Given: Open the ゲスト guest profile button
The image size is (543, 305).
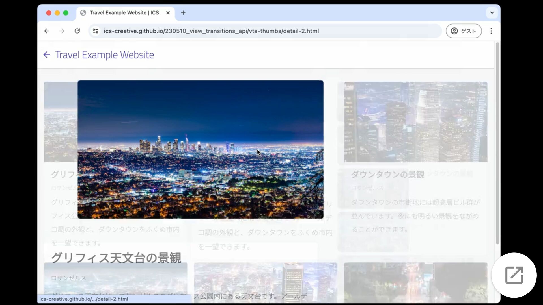Looking at the screenshot, I should click(464, 31).
